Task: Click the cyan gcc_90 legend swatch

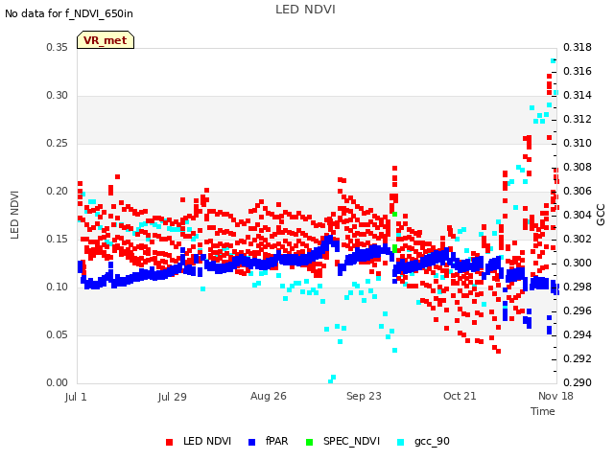Action: point(401,442)
